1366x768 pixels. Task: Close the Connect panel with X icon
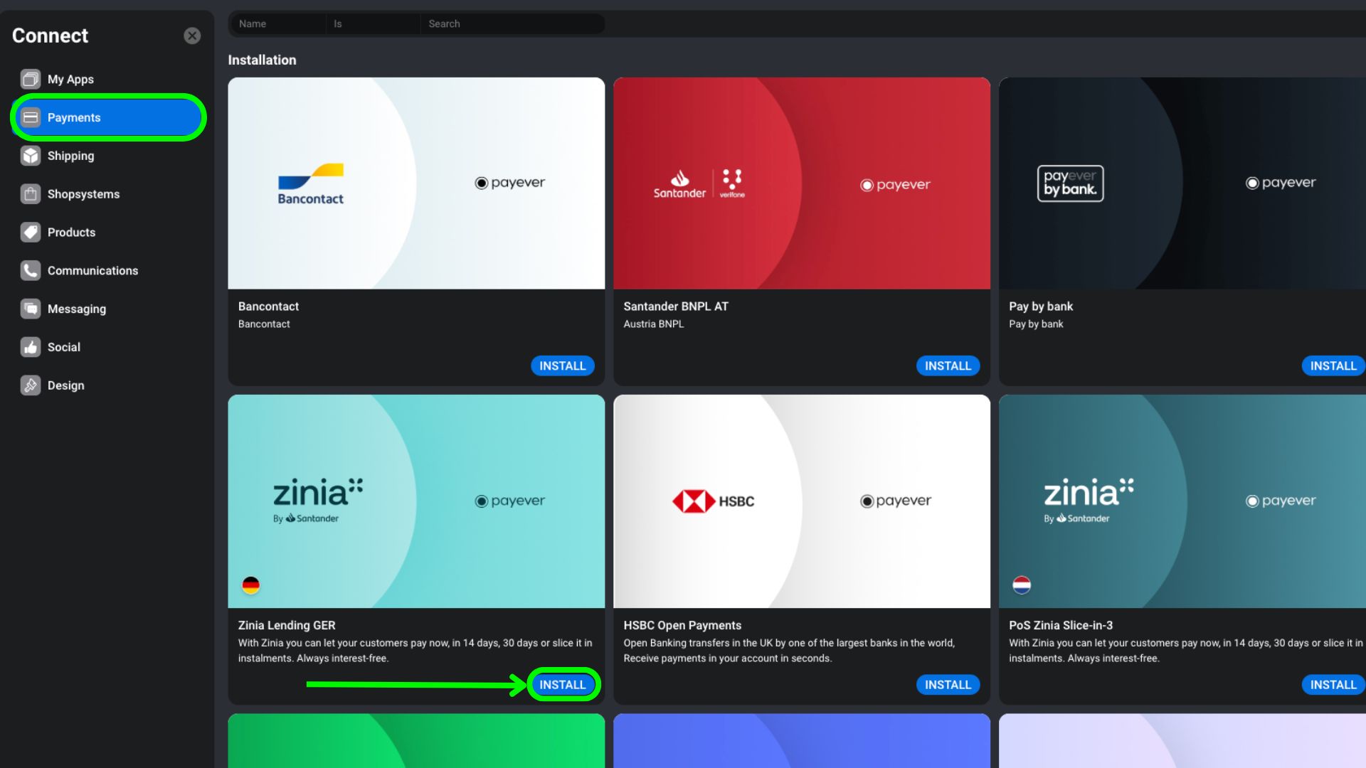tap(192, 36)
